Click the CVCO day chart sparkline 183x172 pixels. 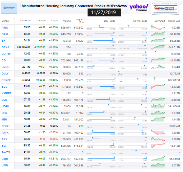pos(158,67)
